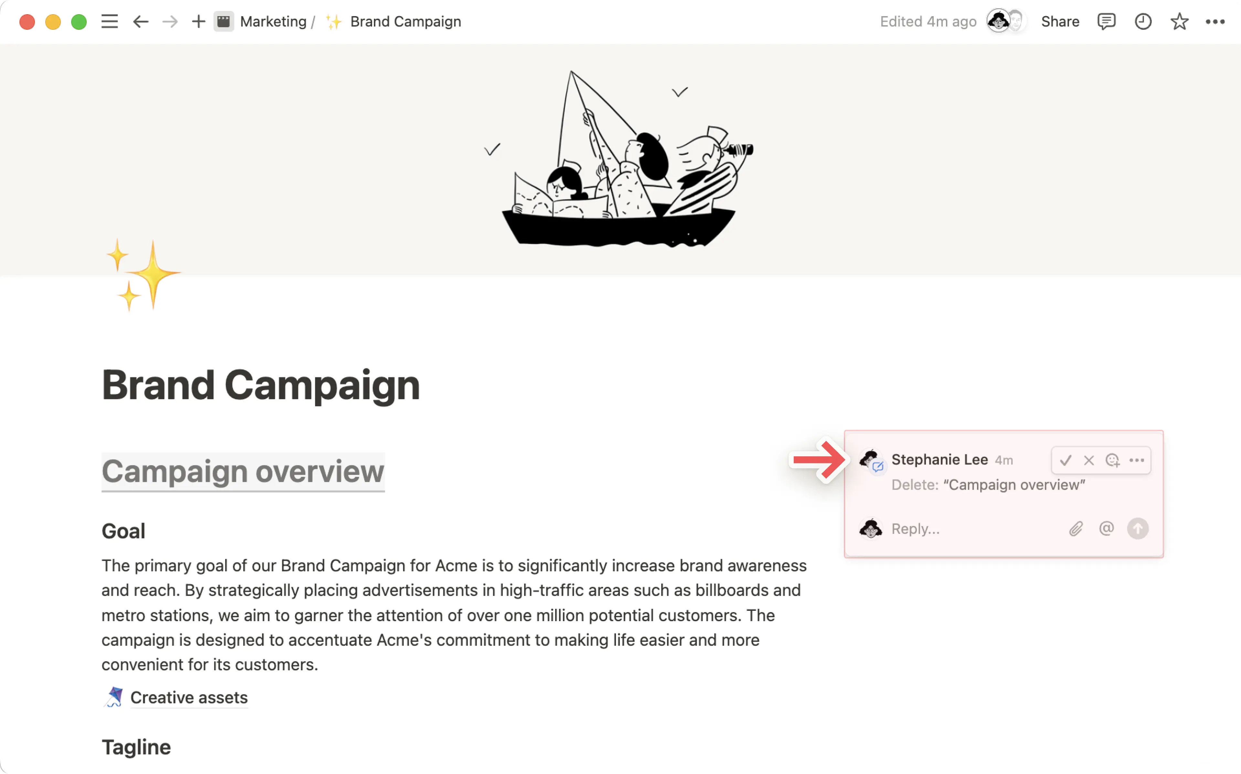View page history via the clock icon
This screenshot has height=774, width=1241.
[1143, 22]
